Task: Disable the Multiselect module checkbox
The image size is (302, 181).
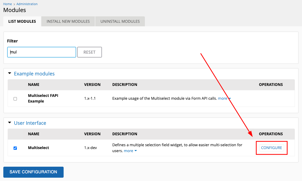Action: [15, 148]
